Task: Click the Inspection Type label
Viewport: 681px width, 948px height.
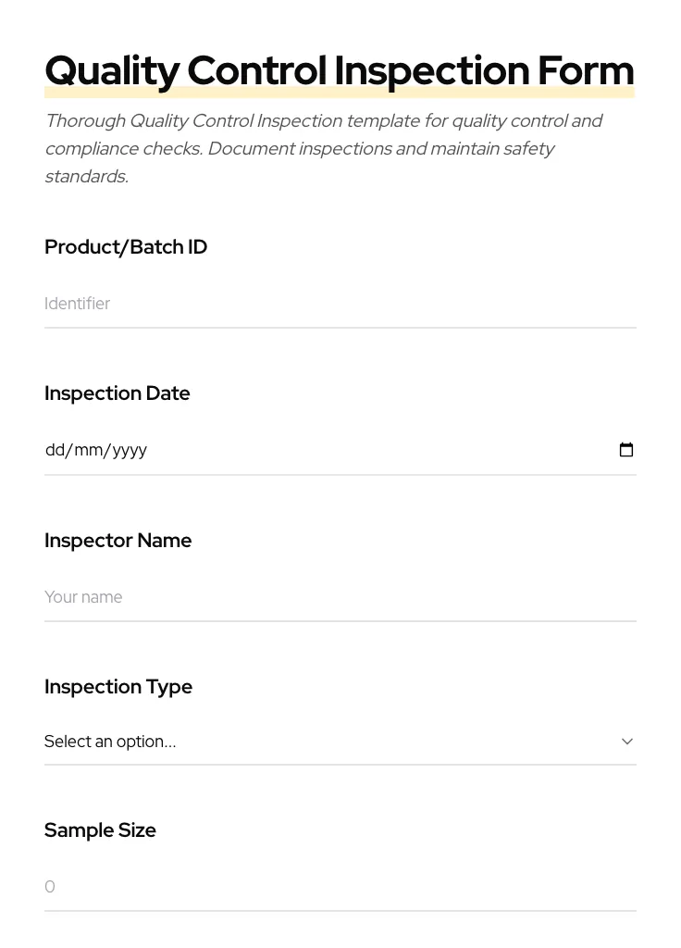Action: pos(118,686)
